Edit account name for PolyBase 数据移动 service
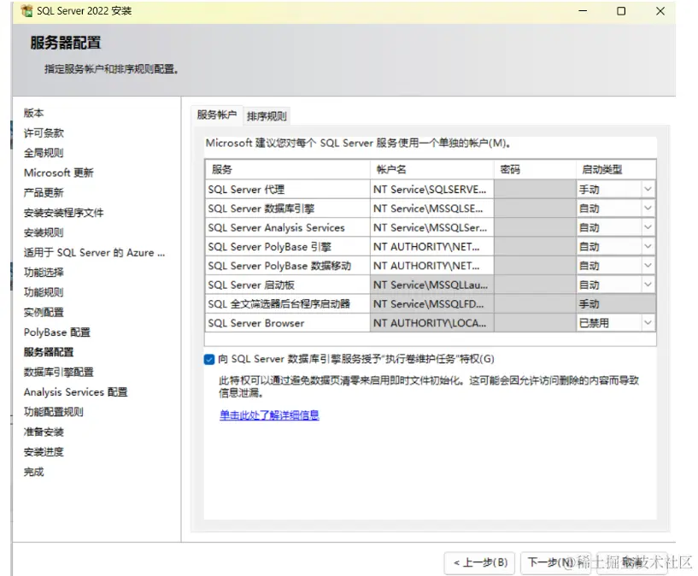Viewport: 698px width, 576px height. tap(431, 266)
